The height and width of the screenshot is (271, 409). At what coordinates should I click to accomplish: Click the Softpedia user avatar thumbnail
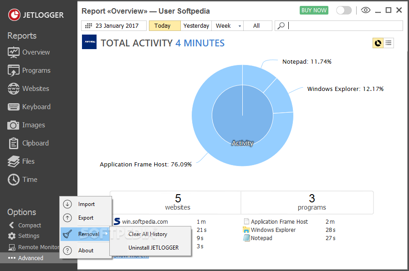(89, 42)
